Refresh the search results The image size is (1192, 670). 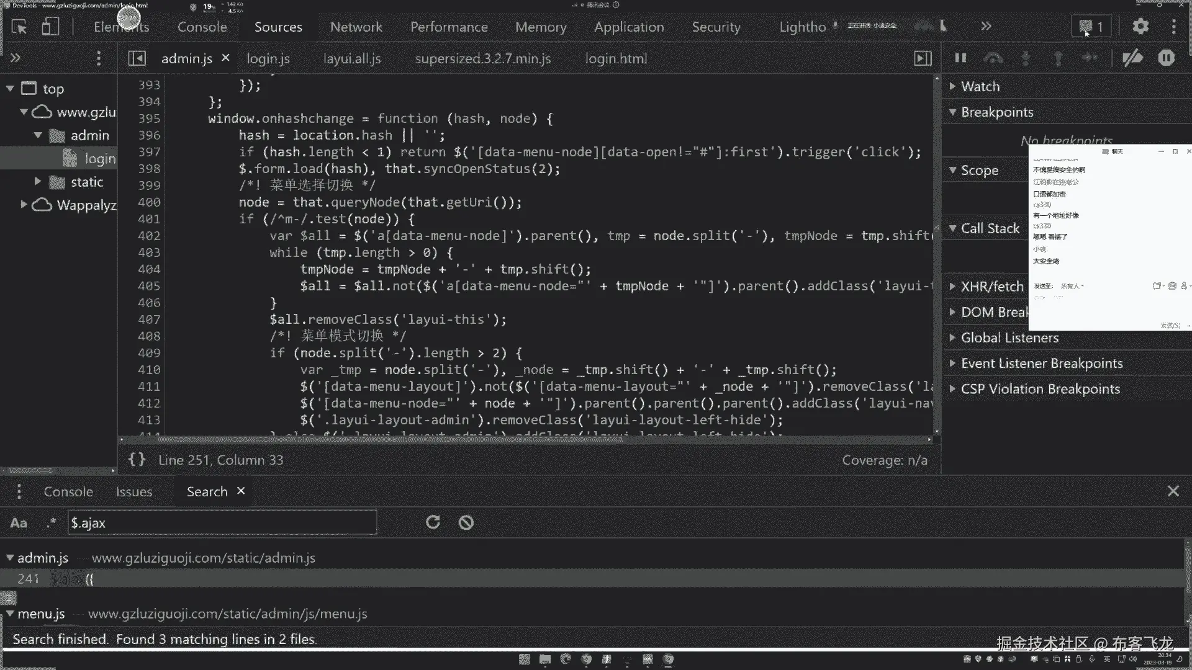433,522
